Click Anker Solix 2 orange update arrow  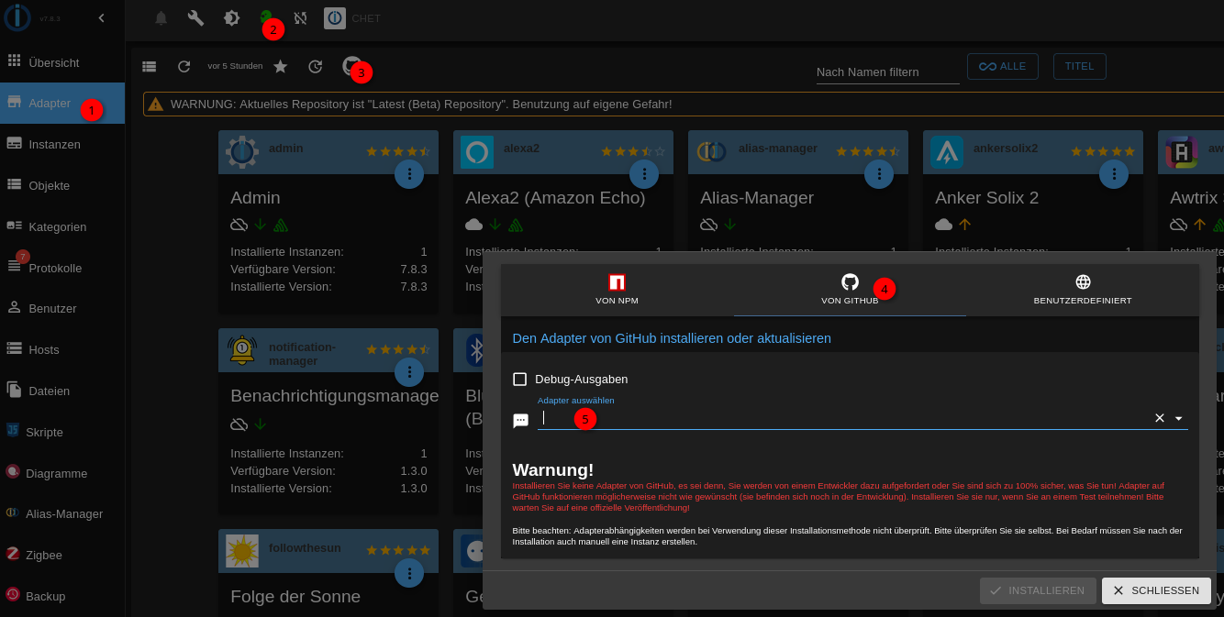964,225
